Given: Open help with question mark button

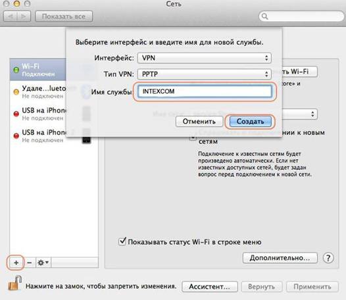Looking at the screenshot, I should pos(328,258).
